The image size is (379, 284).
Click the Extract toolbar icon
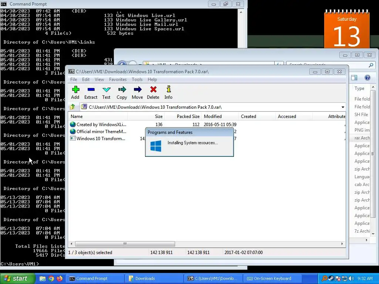(x=91, y=92)
